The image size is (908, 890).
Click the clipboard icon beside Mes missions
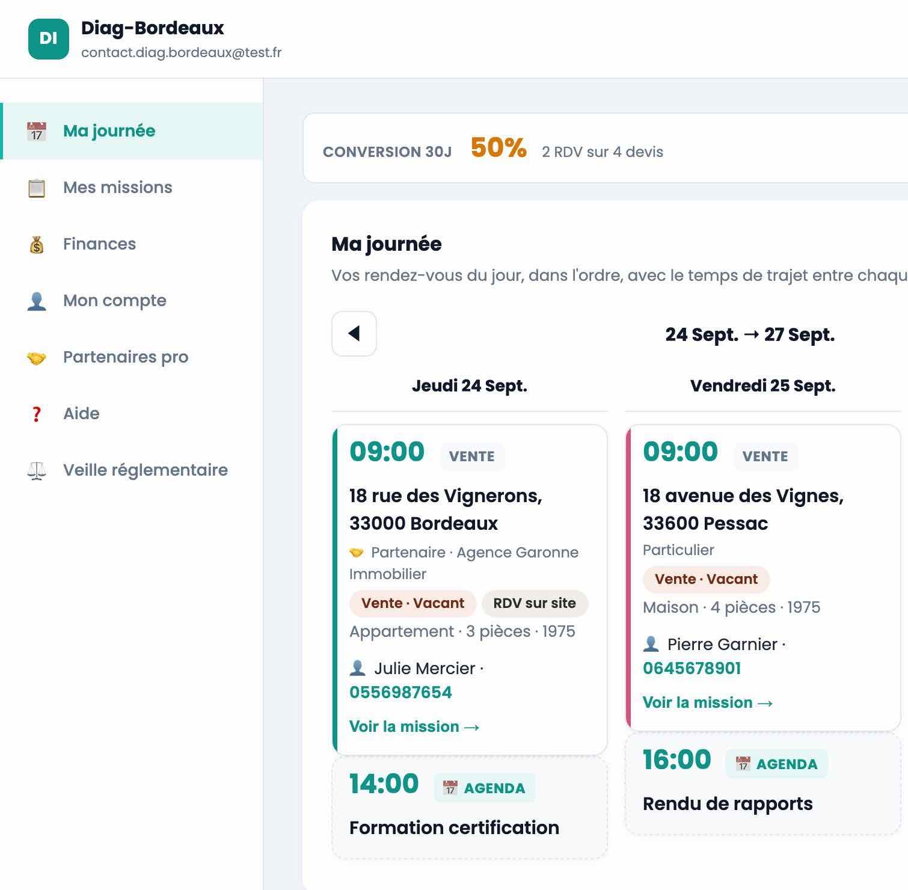point(37,188)
